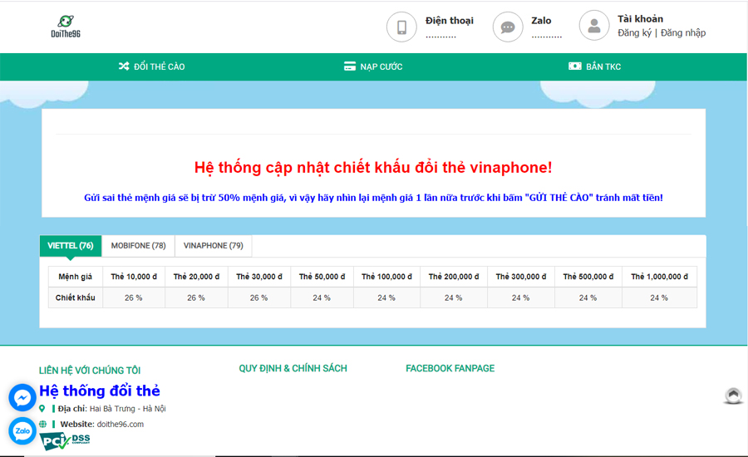
Task: Click the red vinaphone discount update headline
Action: pos(373,168)
